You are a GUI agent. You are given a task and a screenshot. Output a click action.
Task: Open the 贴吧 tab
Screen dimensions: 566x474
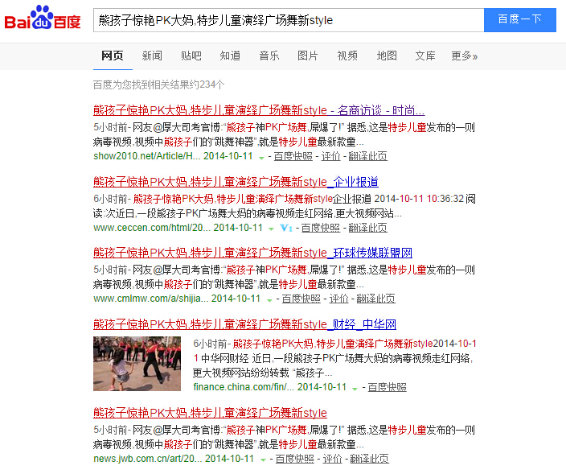point(191,56)
